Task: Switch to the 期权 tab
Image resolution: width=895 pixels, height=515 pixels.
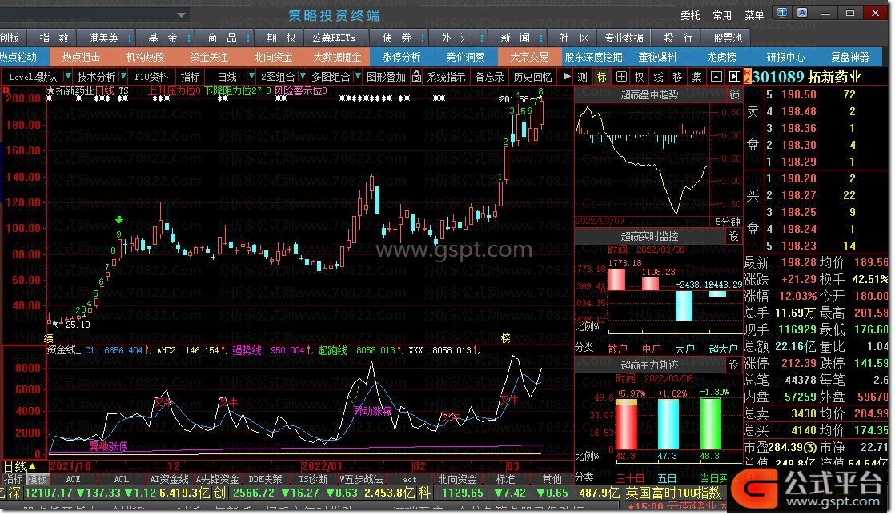Action: (x=281, y=38)
